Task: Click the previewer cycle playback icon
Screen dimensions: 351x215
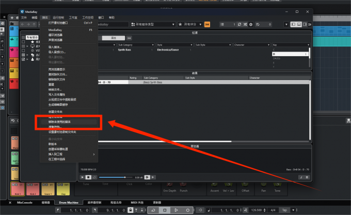Action: (94, 177)
